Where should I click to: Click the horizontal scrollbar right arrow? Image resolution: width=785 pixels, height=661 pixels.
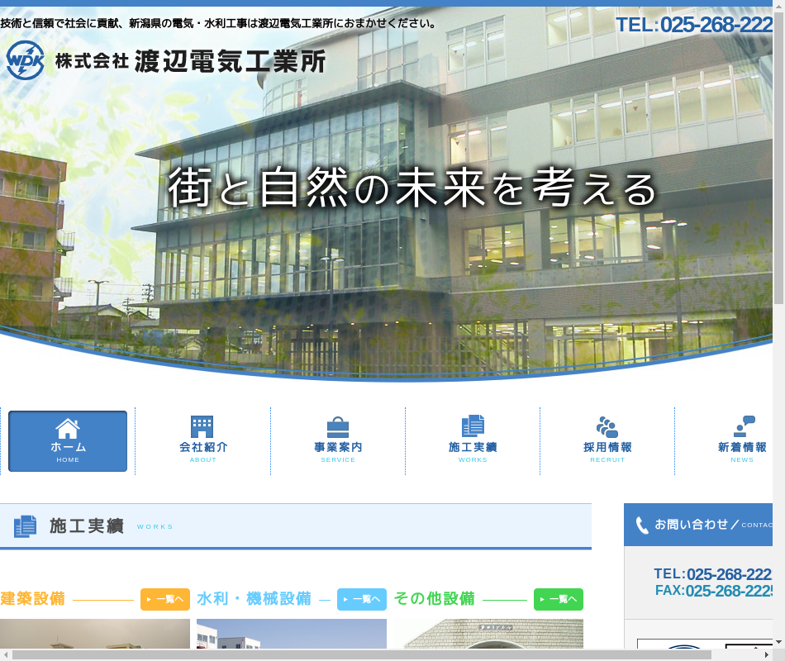765,654
